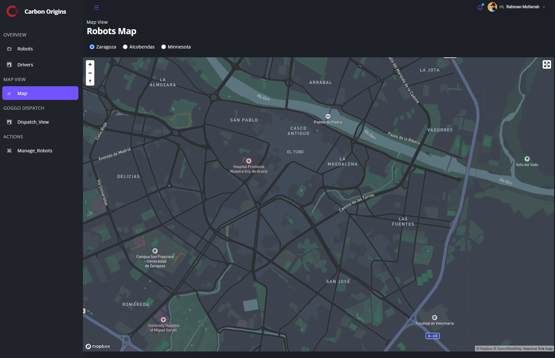Click the hamburger menu icon
The image size is (555, 358).
coord(97,7)
